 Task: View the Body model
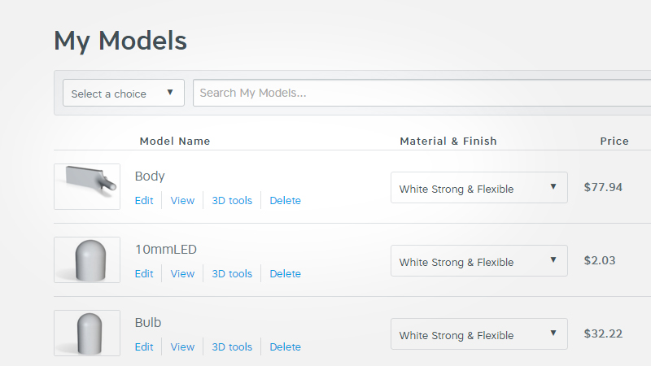(182, 200)
